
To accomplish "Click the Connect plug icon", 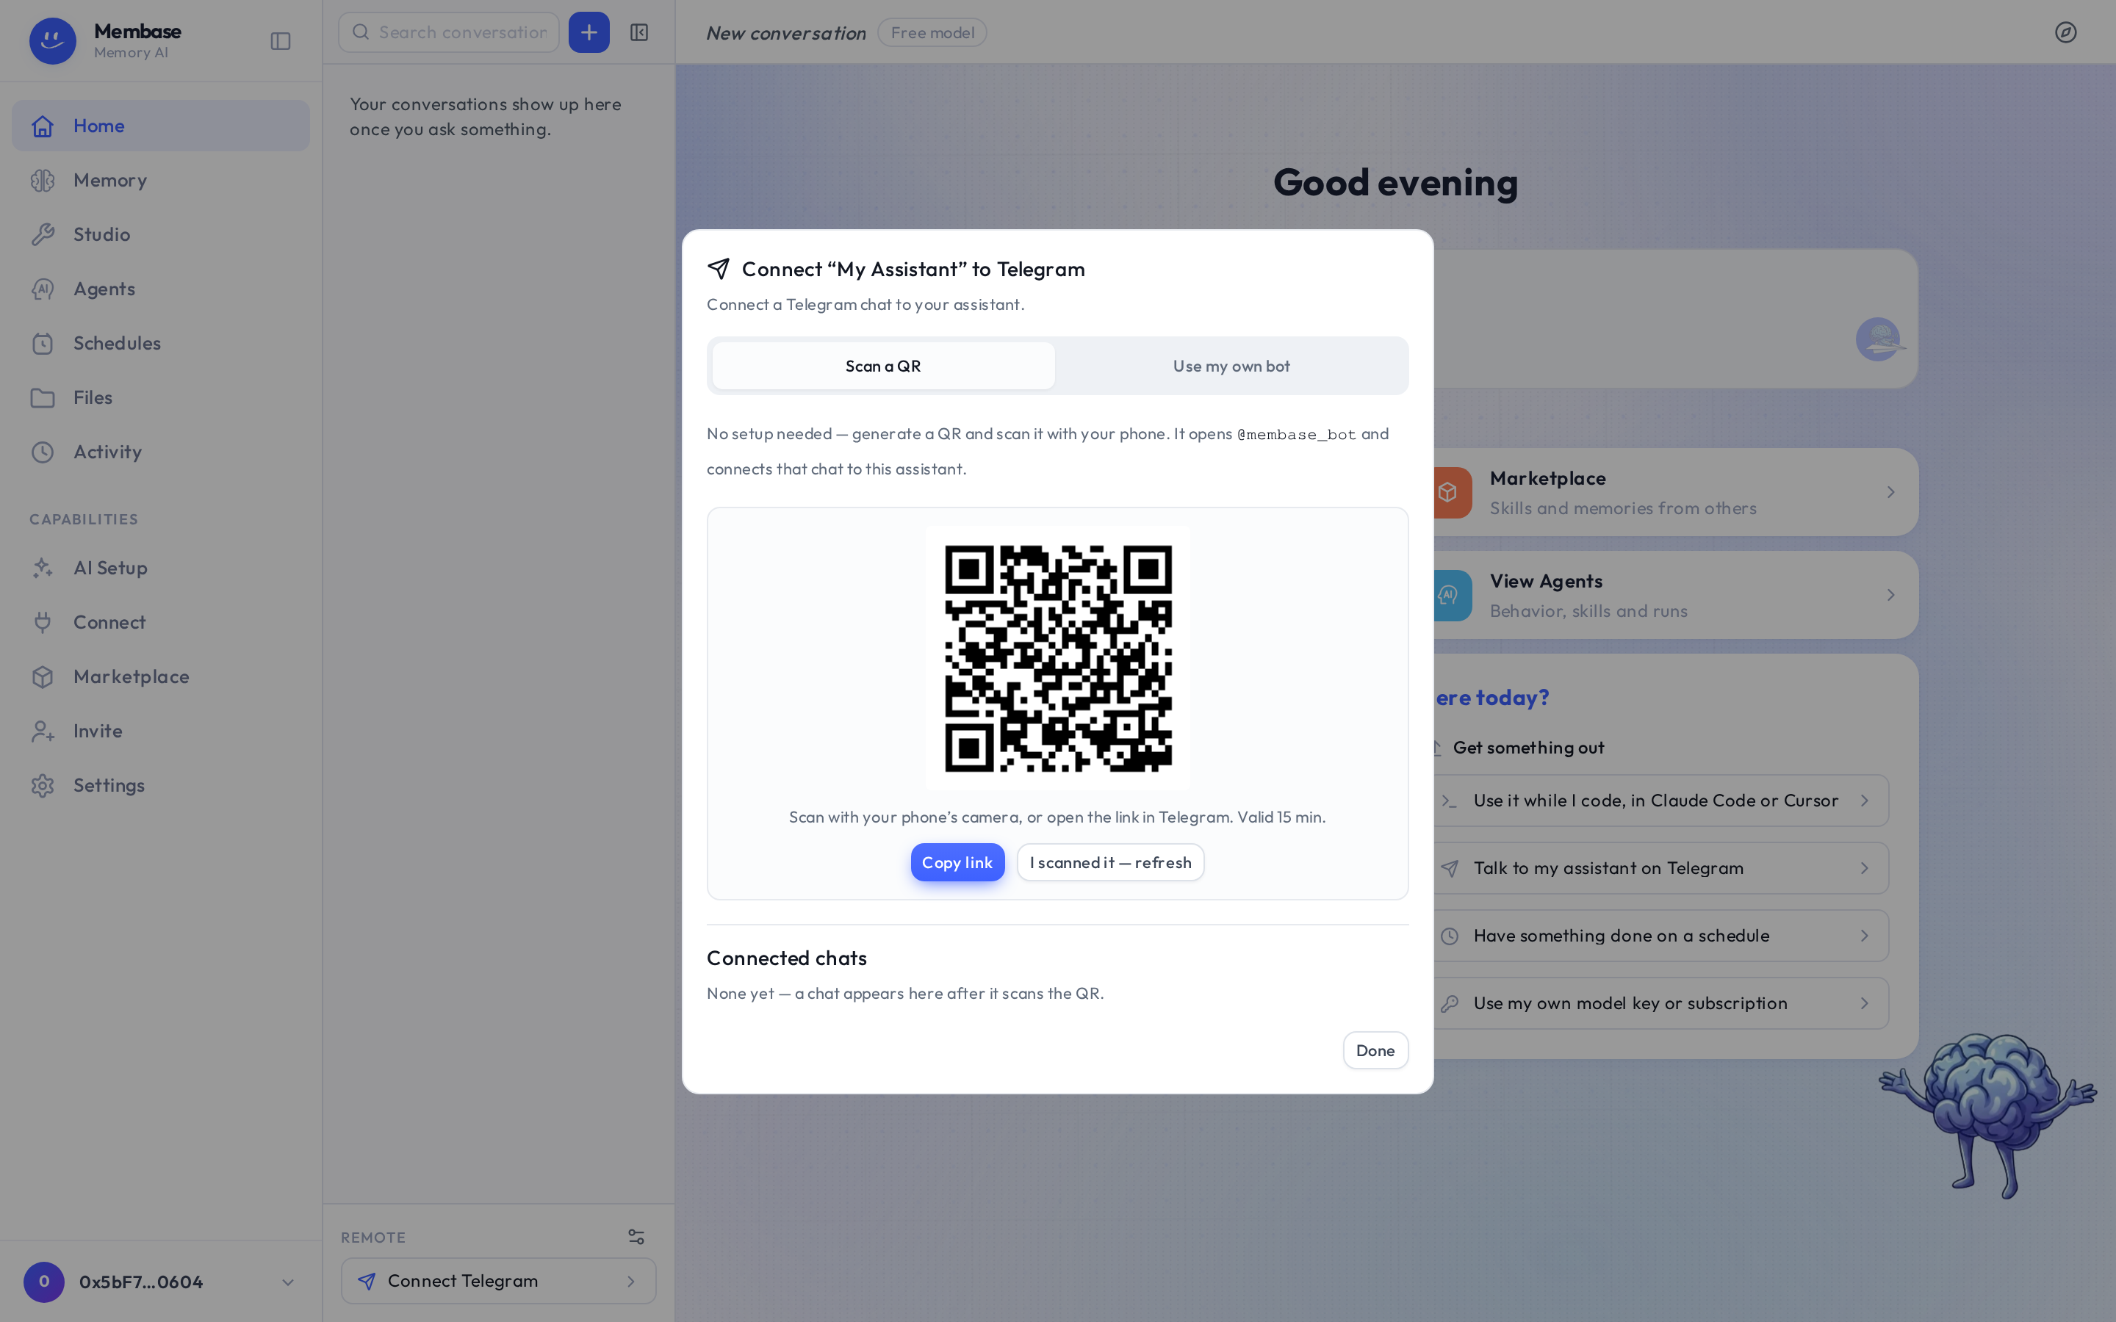I will [x=43, y=623].
